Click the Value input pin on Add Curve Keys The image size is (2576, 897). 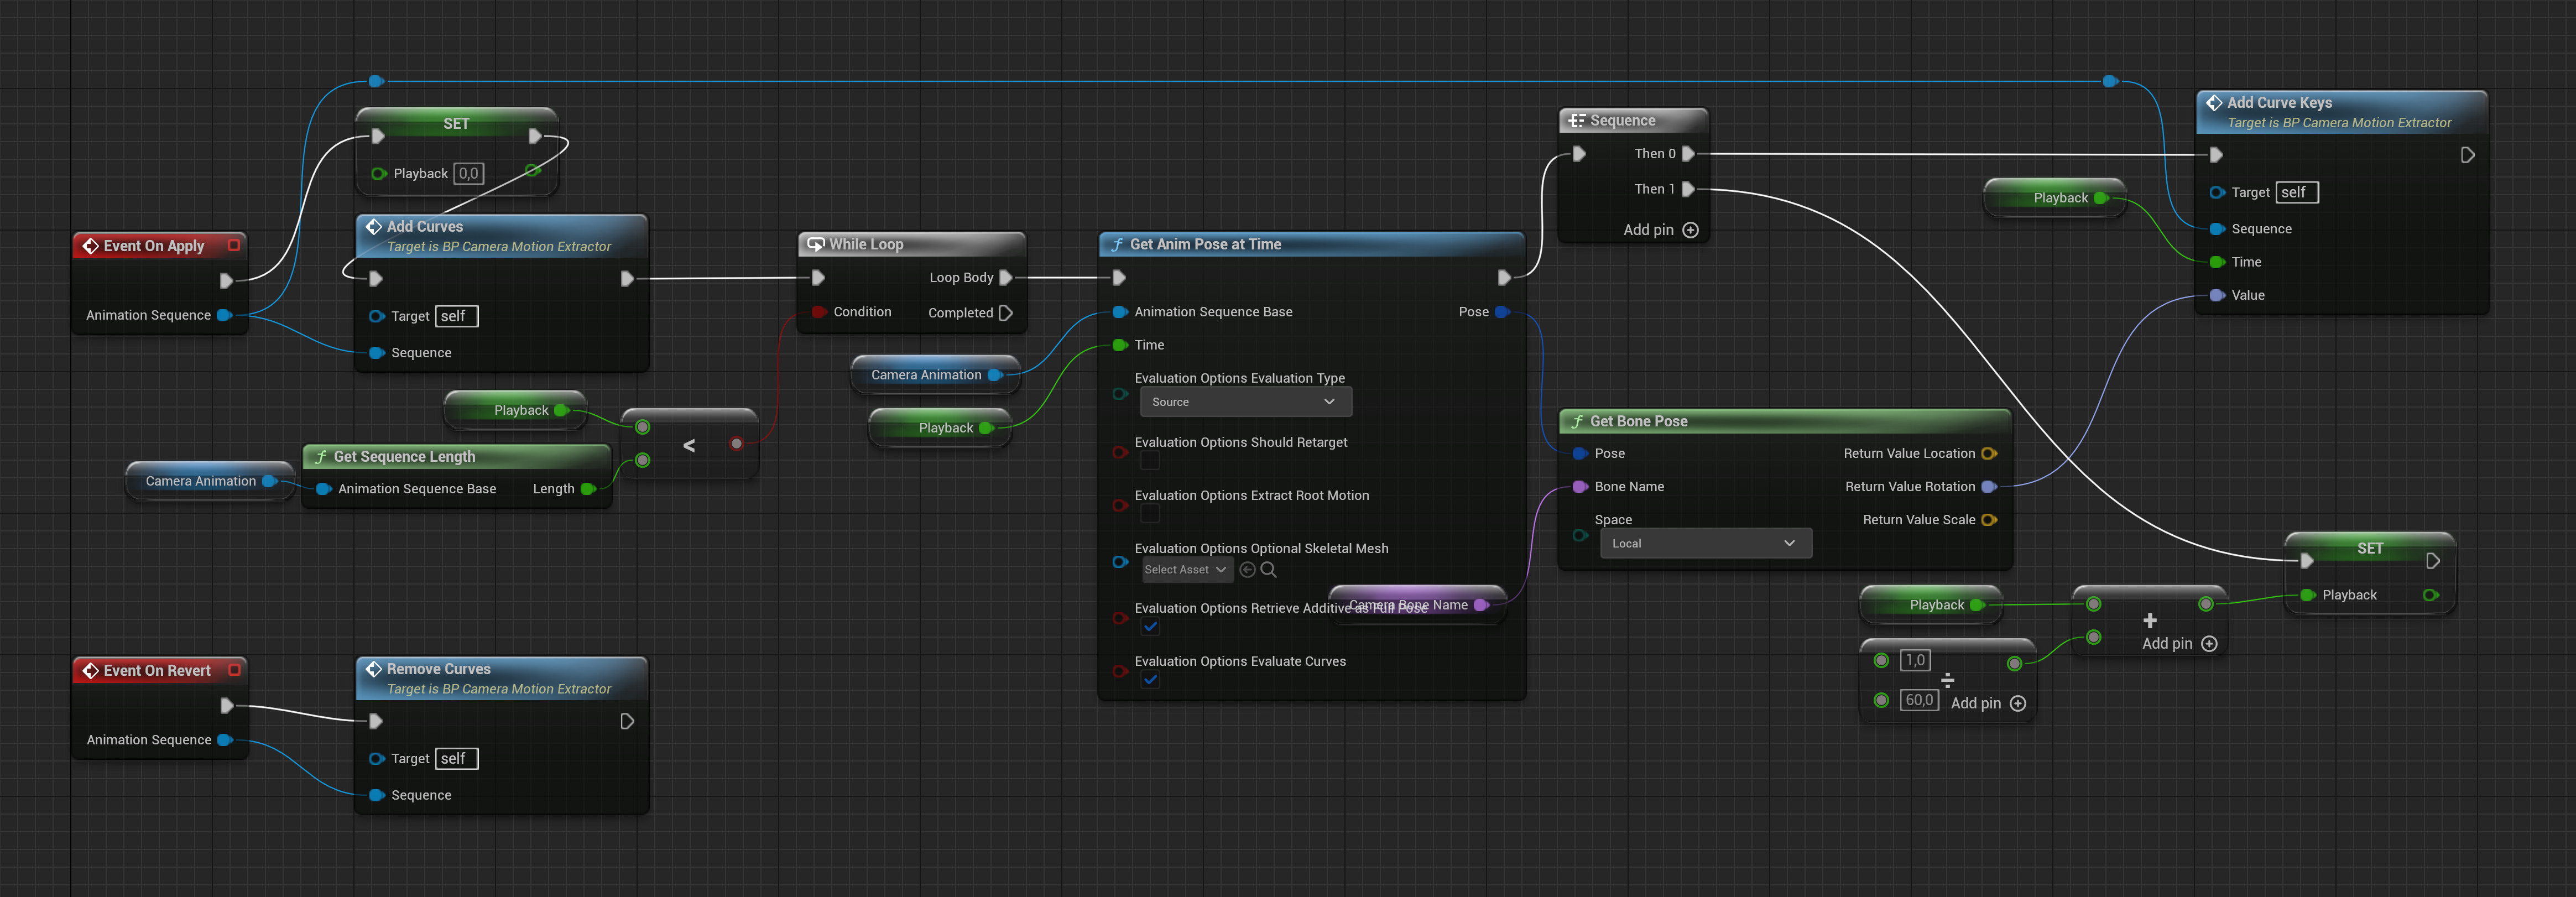(x=2217, y=295)
